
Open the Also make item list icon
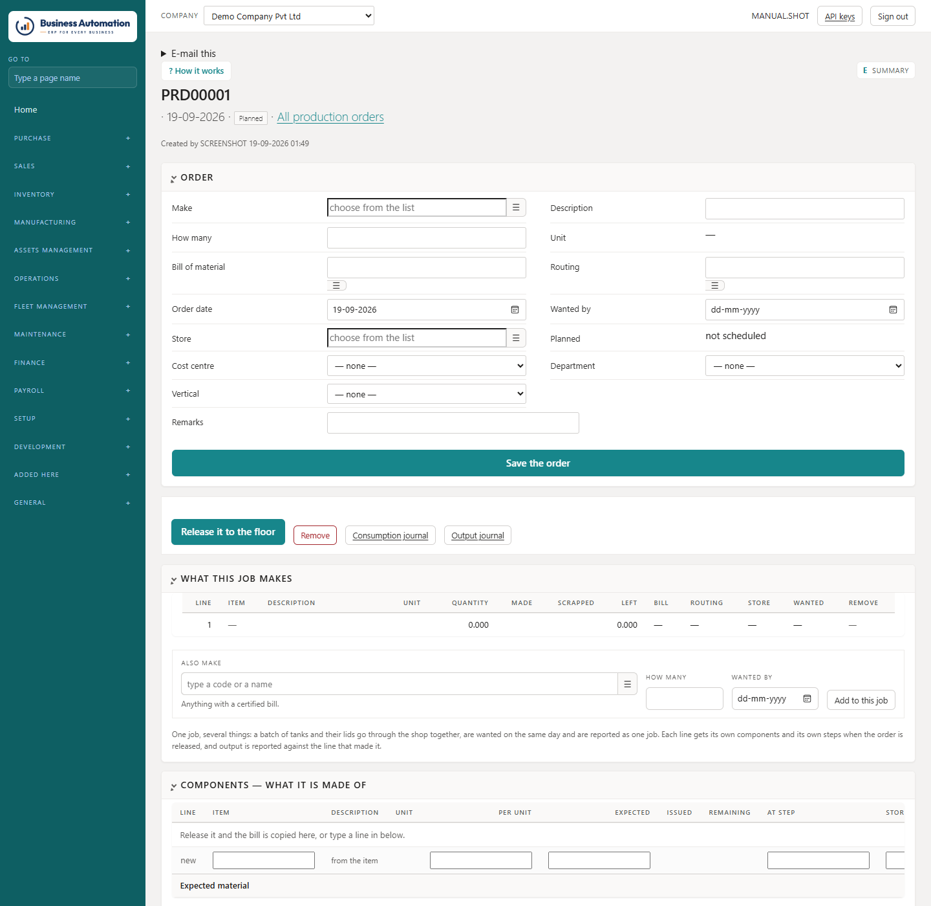tap(627, 684)
